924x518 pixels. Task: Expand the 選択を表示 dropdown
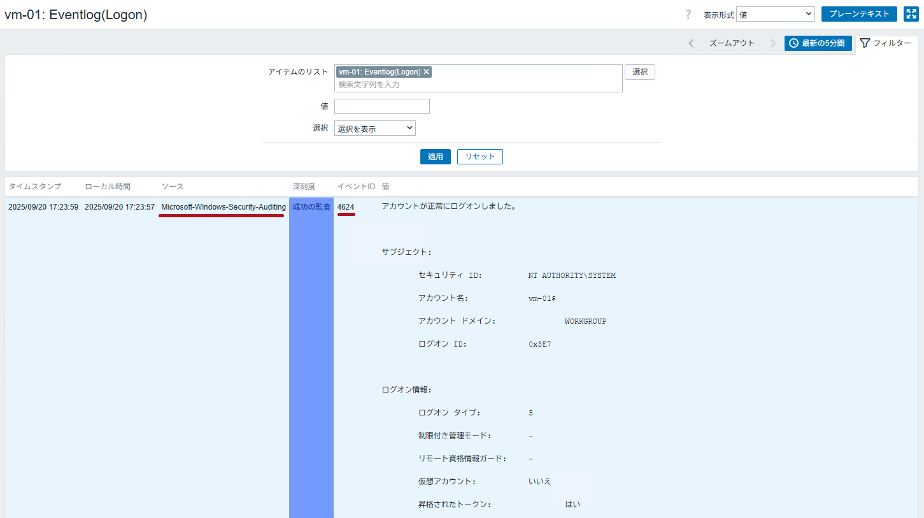[374, 129]
